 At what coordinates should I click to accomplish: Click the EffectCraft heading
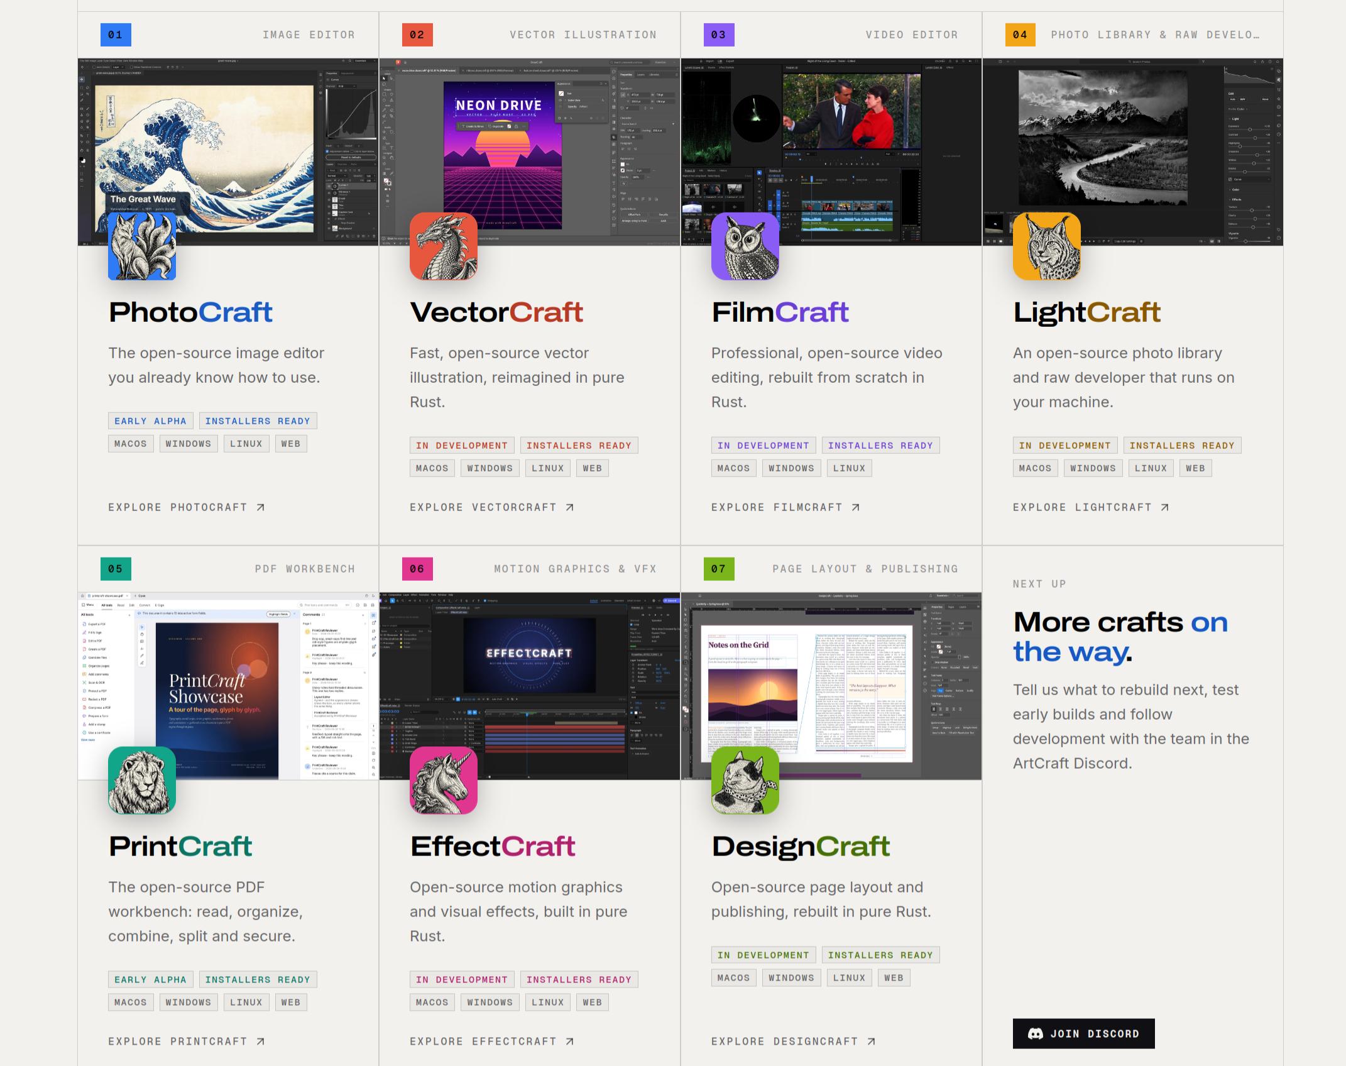click(493, 847)
